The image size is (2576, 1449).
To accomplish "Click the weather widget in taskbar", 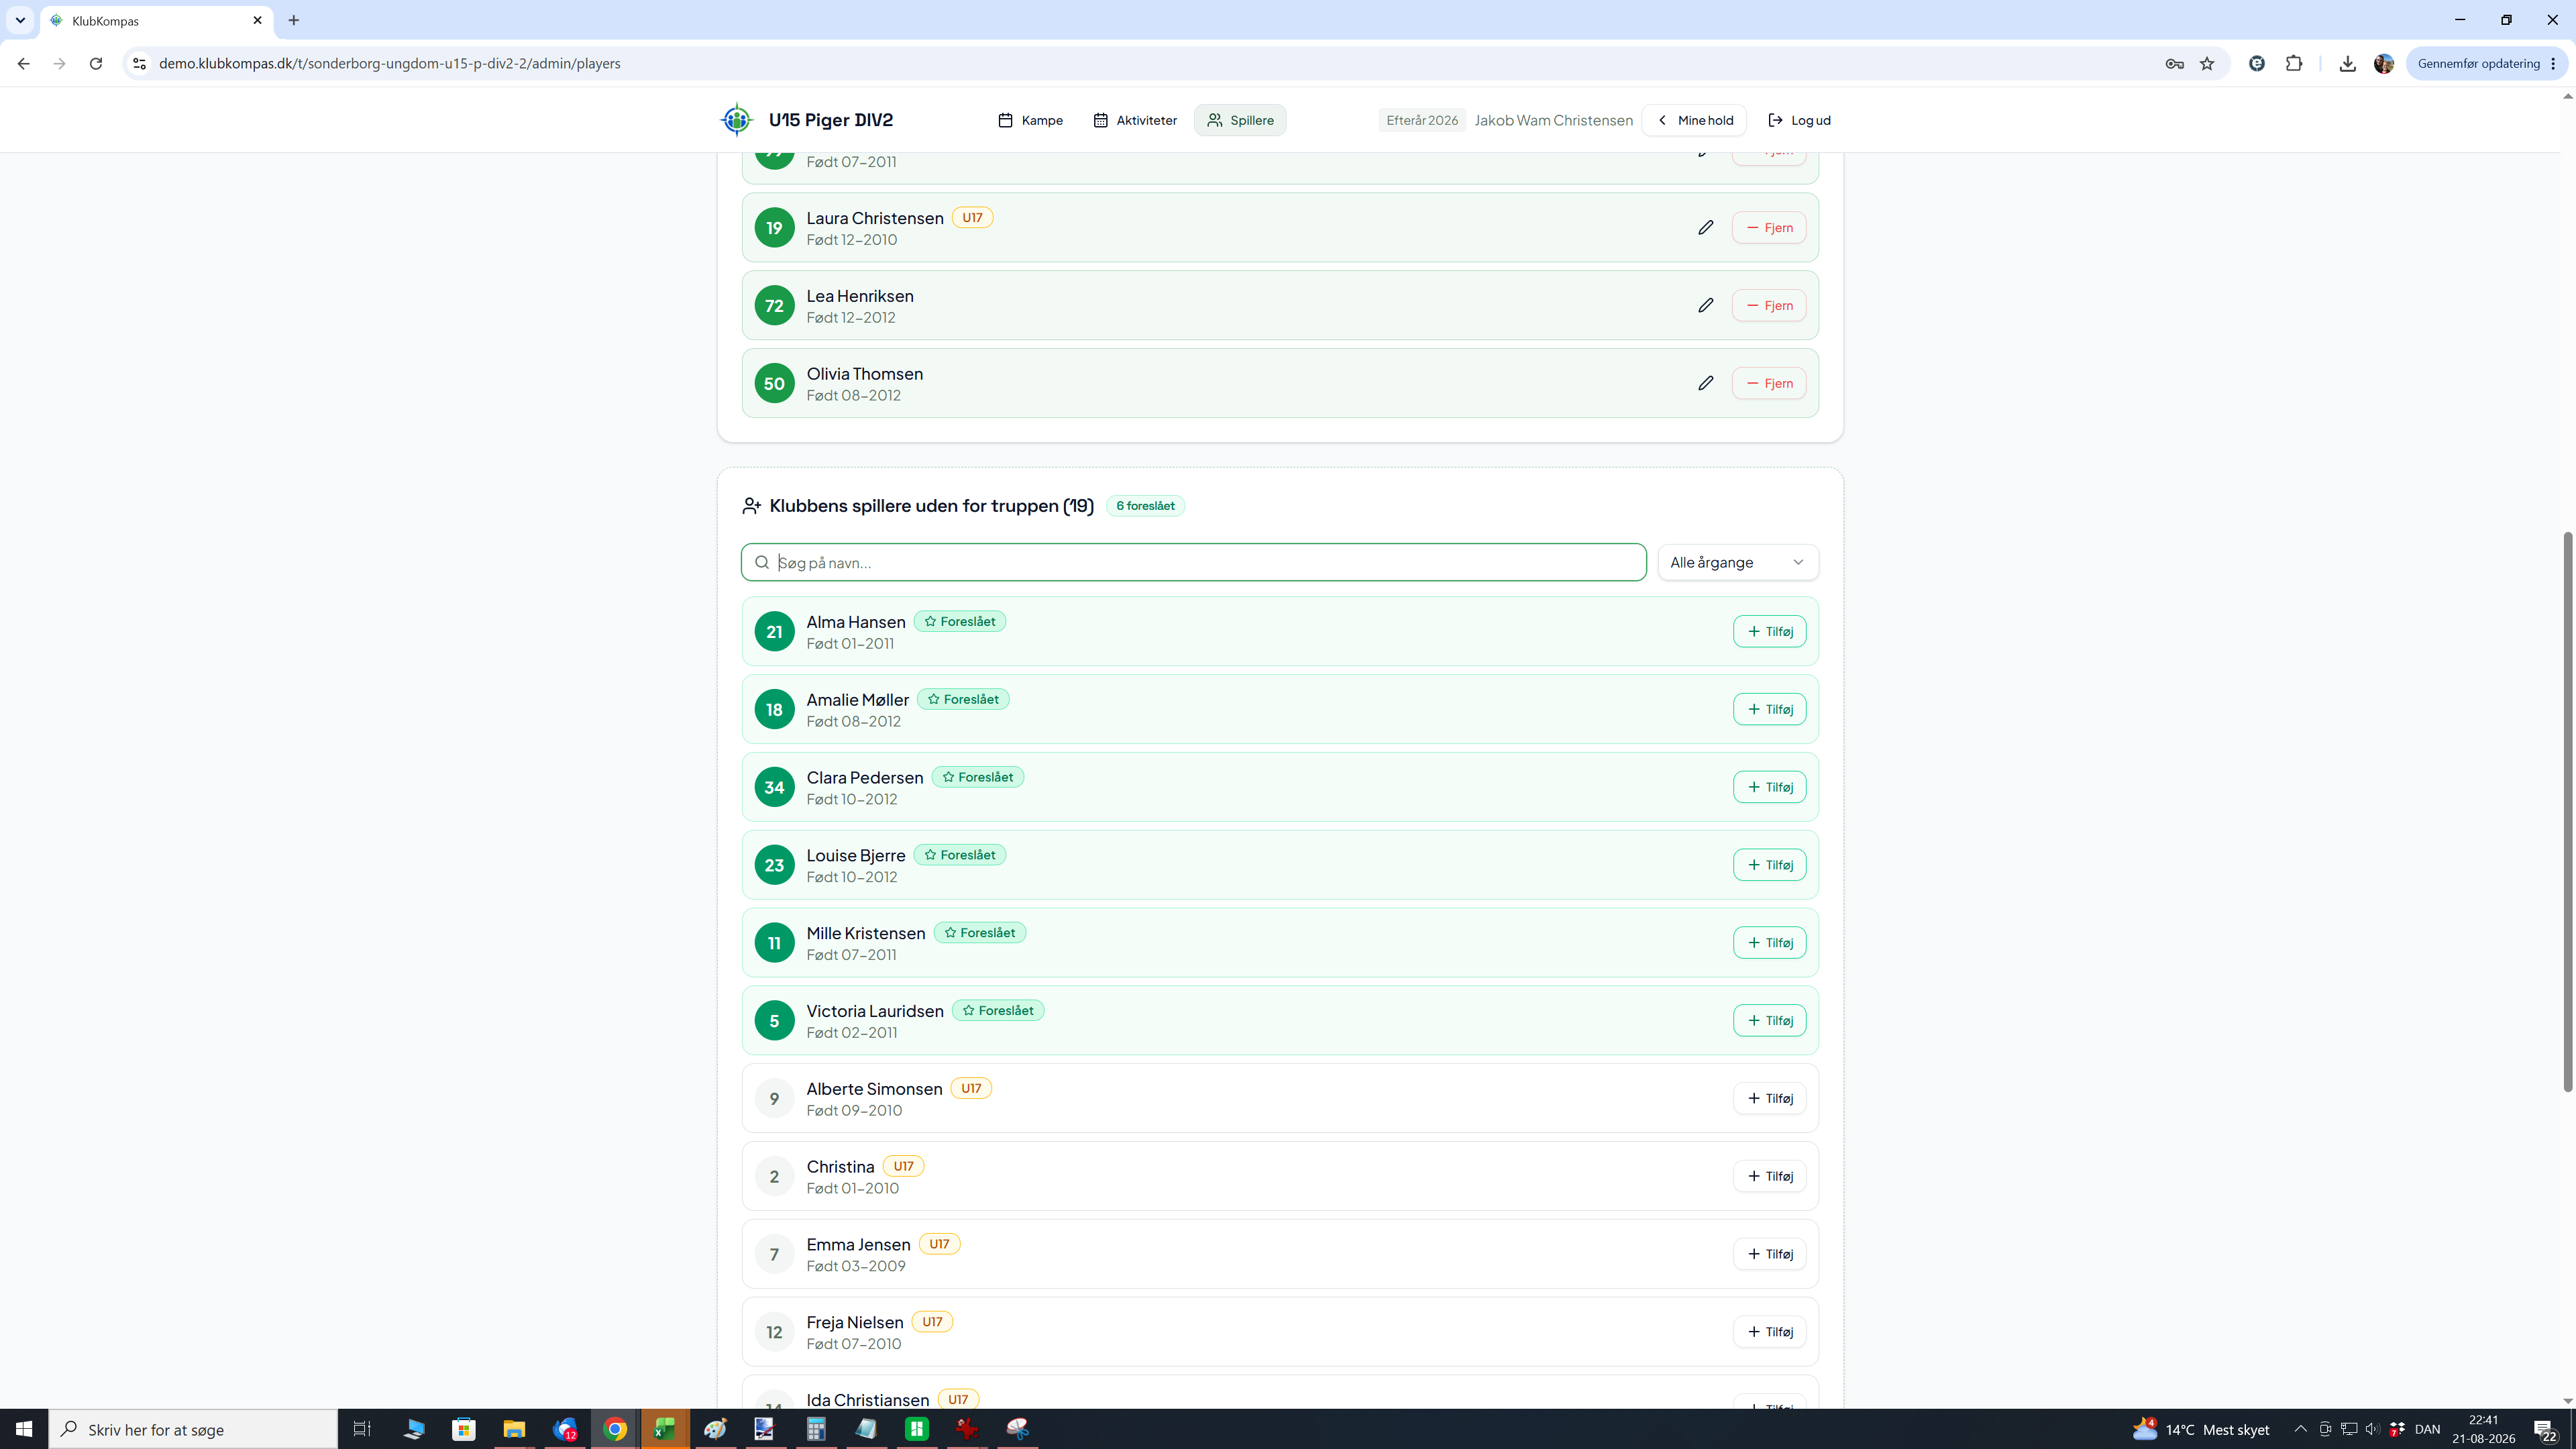I will click(x=2201, y=1429).
